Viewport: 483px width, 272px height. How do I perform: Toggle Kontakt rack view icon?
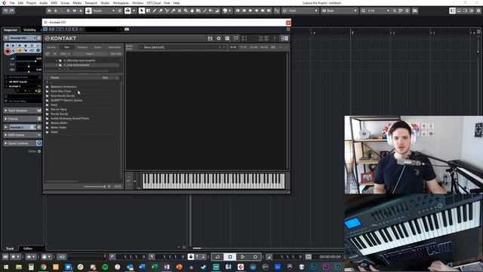click(x=227, y=39)
